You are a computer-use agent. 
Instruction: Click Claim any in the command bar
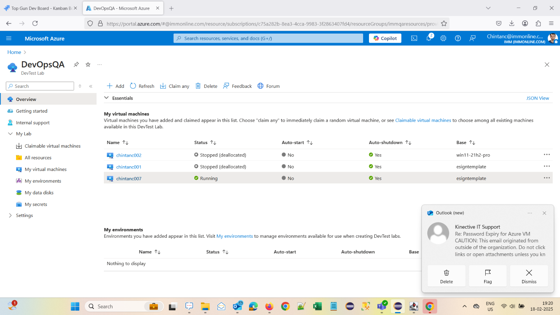pos(175,86)
